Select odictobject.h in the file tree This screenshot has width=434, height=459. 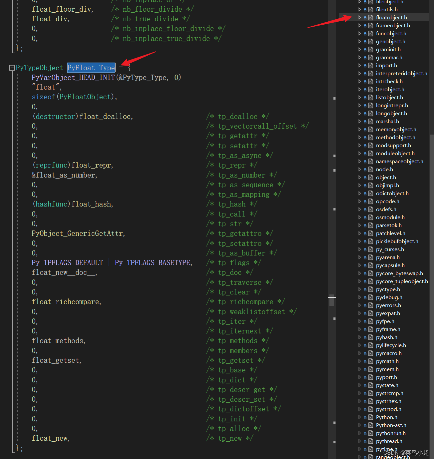392,193
